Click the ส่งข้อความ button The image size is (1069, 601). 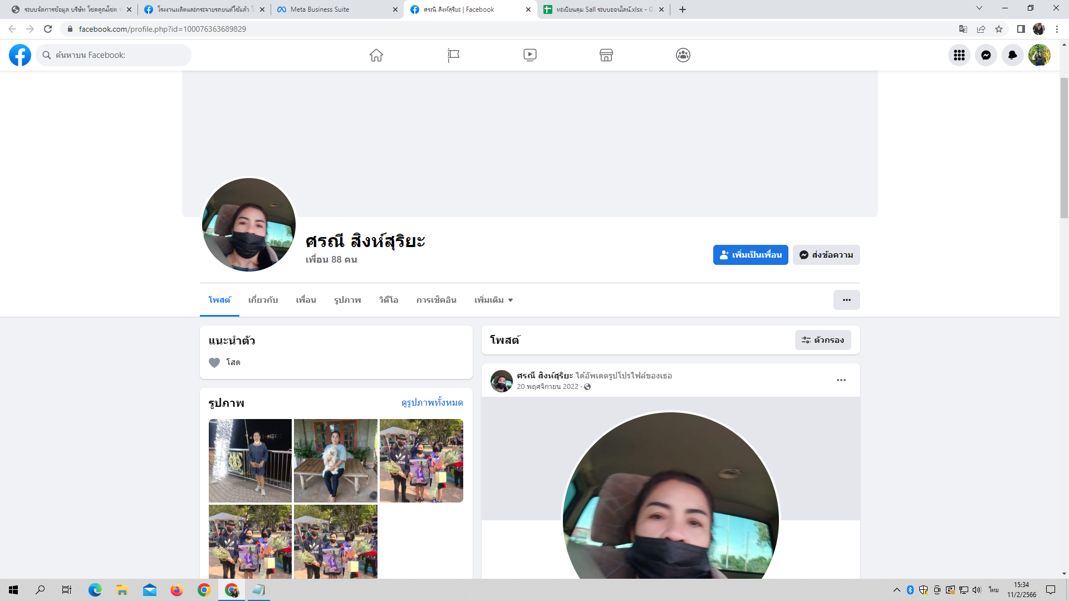[826, 255]
